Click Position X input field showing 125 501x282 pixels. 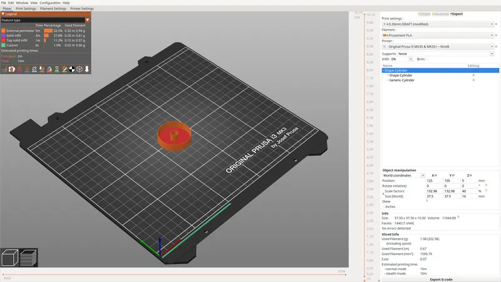pyautogui.click(x=434, y=180)
